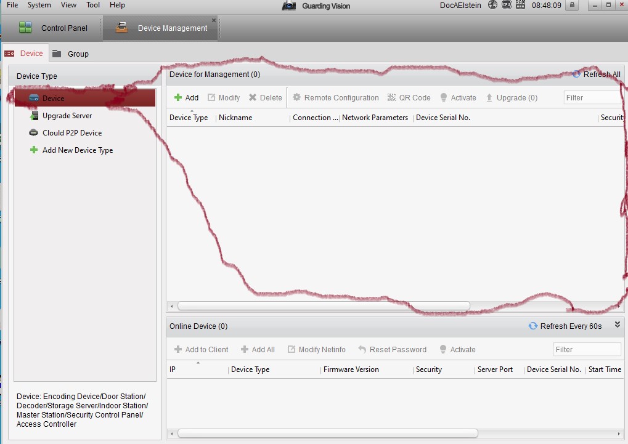Sort online devices by IP column
The width and height of the screenshot is (628, 444).
172,369
